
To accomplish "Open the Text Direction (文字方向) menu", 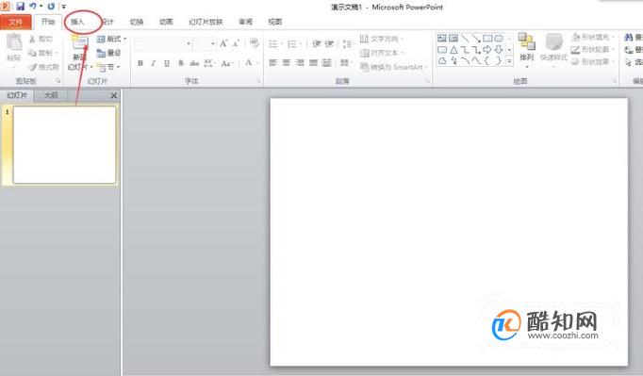I will click(x=382, y=39).
